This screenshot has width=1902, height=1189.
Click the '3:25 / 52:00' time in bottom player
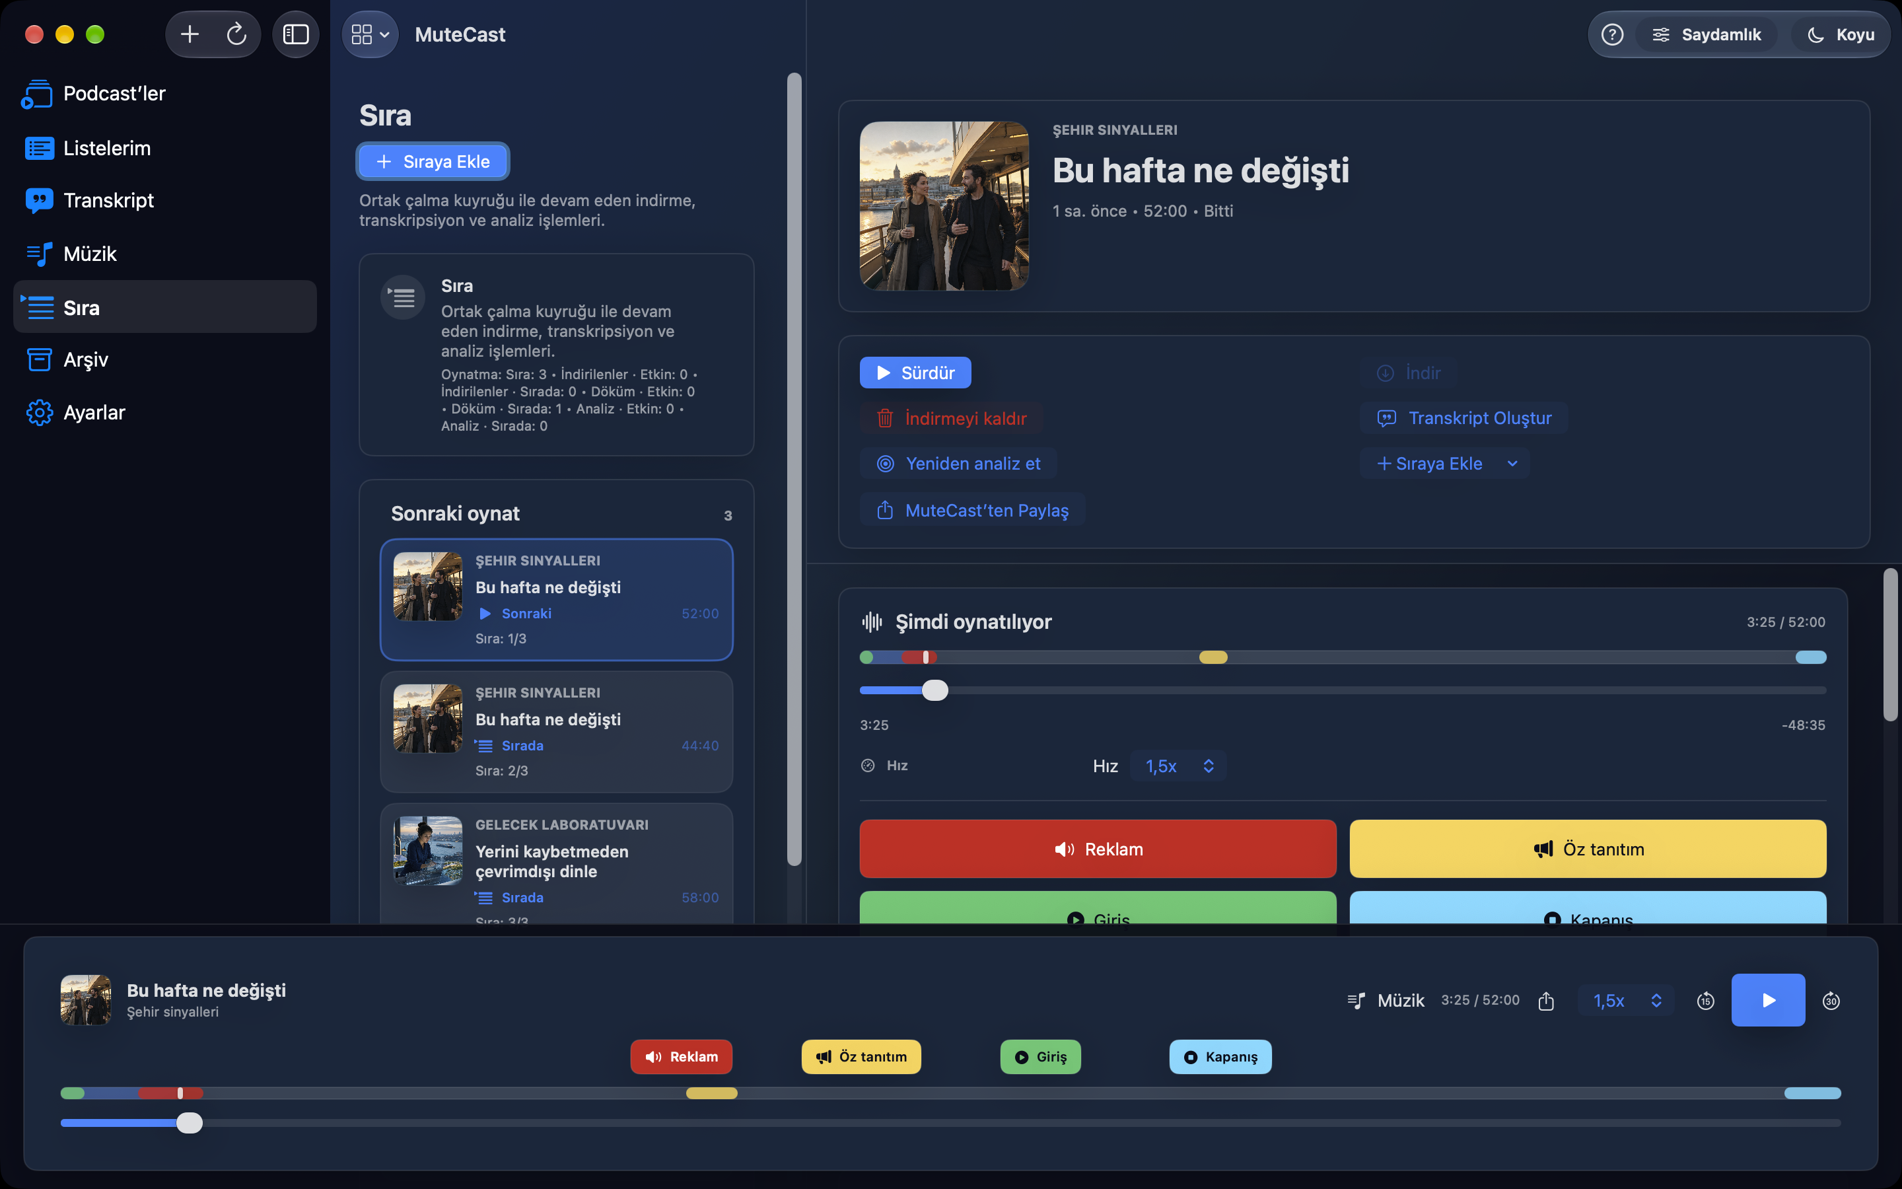click(x=1480, y=1000)
